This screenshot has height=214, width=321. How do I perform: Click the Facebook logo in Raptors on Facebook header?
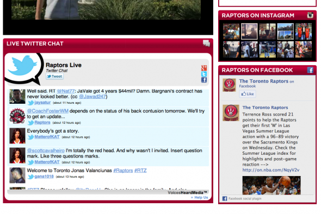pos(310,70)
